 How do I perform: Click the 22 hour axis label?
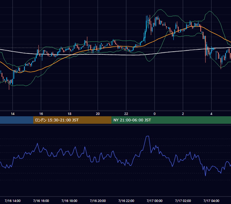point(126,114)
